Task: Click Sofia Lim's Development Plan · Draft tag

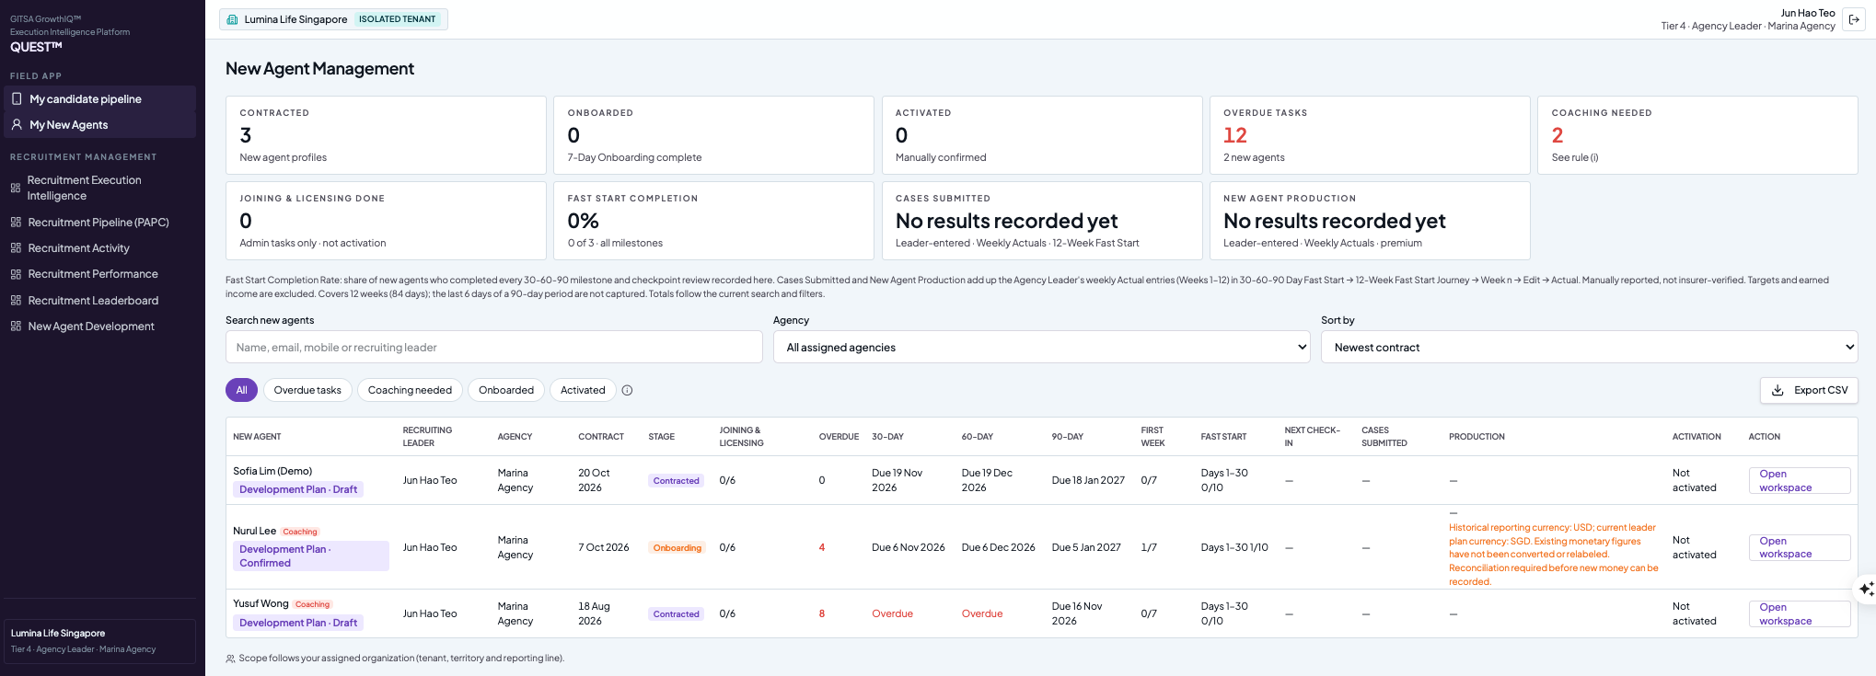Action: (x=298, y=489)
